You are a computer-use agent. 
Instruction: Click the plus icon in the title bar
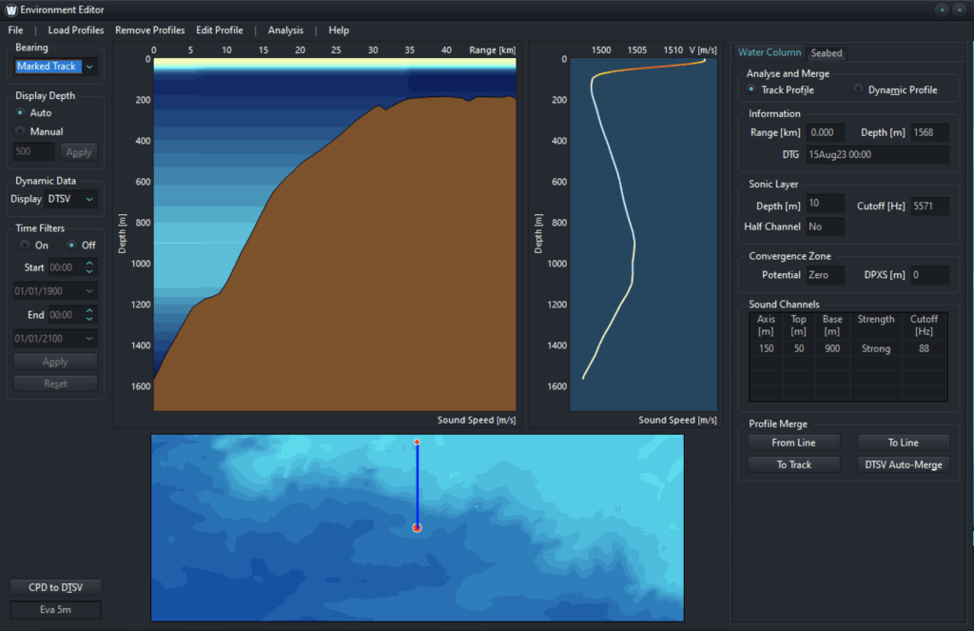(x=941, y=10)
